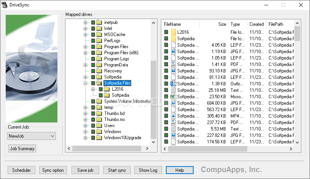Click the Windows10Upgrade folder icon
310x179 pixels.
coord(99,138)
